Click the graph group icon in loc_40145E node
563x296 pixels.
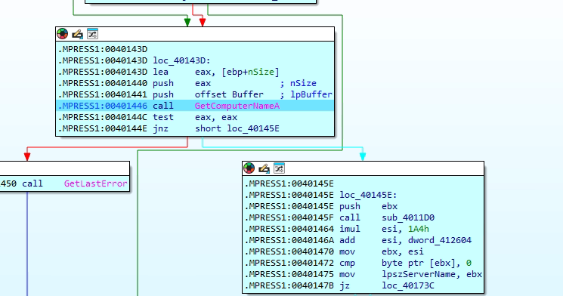pyautogui.click(x=280, y=168)
